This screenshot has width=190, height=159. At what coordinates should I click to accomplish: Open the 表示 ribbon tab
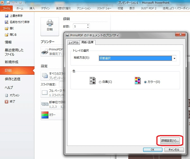132,9
